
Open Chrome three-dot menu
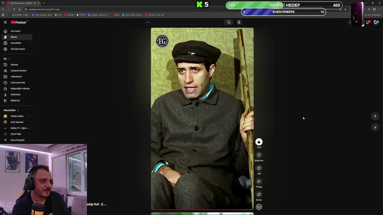[x=379, y=9]
